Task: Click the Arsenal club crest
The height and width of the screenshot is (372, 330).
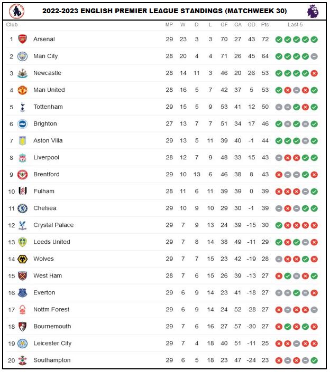Action: pos(22,39)
